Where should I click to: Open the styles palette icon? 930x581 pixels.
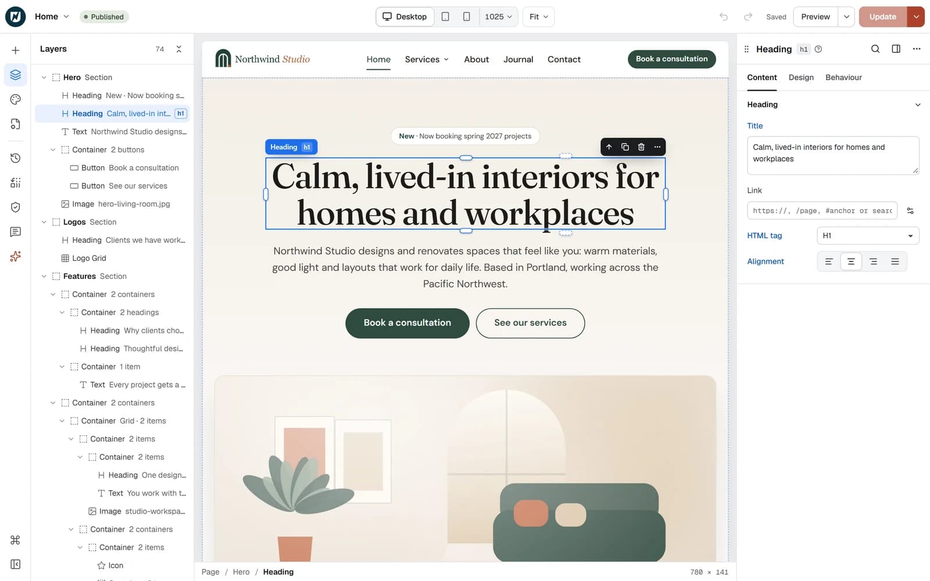click(x=16, y=99)
